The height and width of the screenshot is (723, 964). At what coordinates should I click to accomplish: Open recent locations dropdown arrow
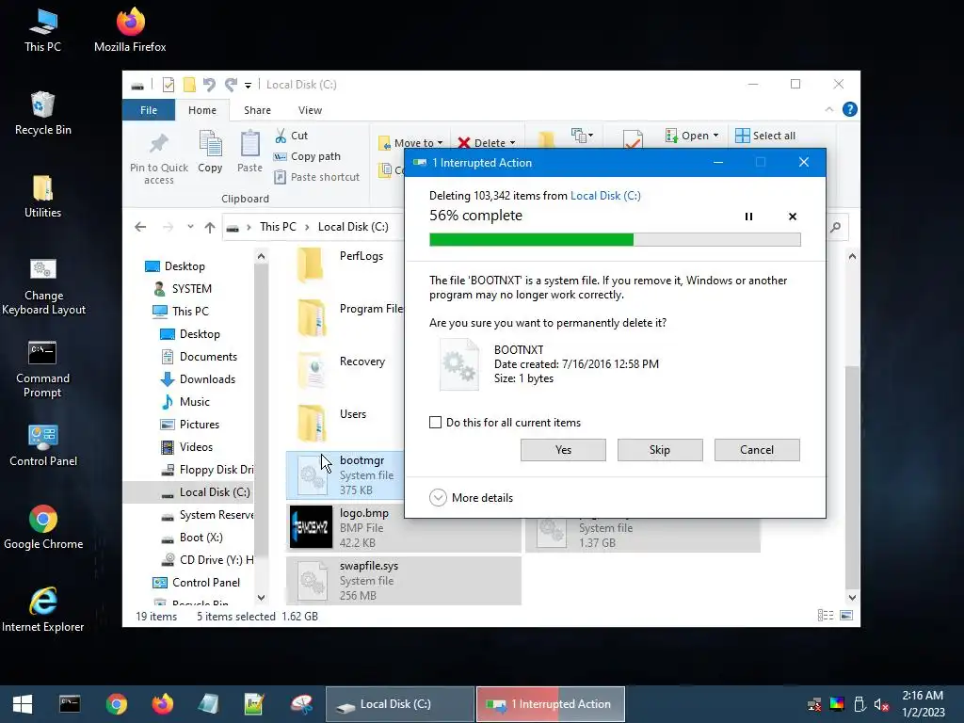pos(190,227)
